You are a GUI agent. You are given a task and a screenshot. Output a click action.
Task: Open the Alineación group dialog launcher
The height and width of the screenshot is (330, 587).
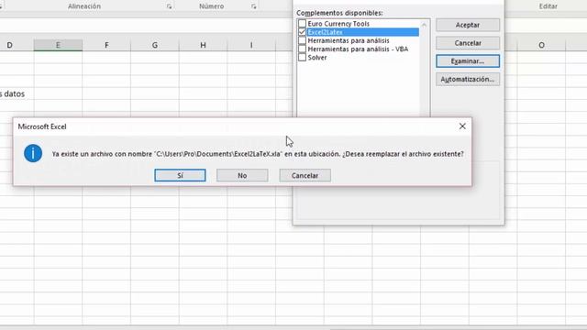click(x=169, y=6)
